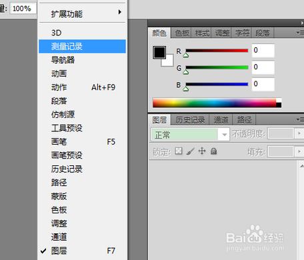Click the 填充 fill field
The height and width of the screenshot is (260, 304).
(x=281, y=151)
